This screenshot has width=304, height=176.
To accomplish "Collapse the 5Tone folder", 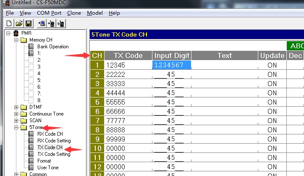I will (16, 127).
